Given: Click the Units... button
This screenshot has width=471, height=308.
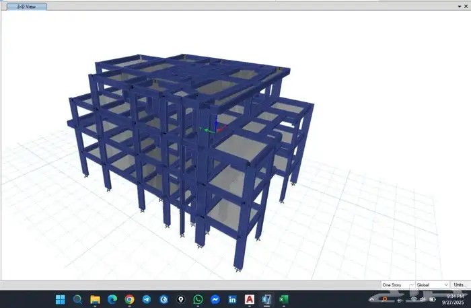Looking at the screenshot, I should 460,285.
